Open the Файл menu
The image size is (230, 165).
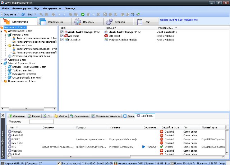tap(5, 9)
